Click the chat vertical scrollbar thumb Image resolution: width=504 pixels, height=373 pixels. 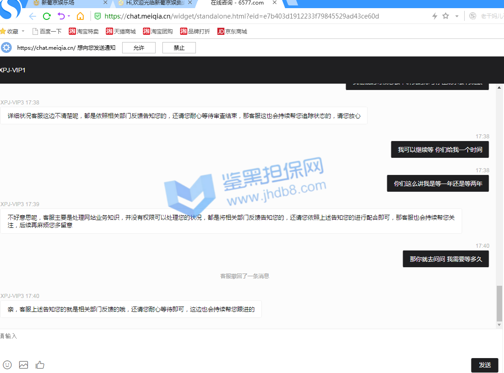pyautogui.click(x=499, y=303)
